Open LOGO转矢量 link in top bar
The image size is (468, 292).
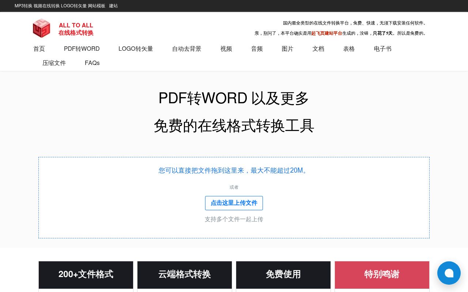(74, 6)
